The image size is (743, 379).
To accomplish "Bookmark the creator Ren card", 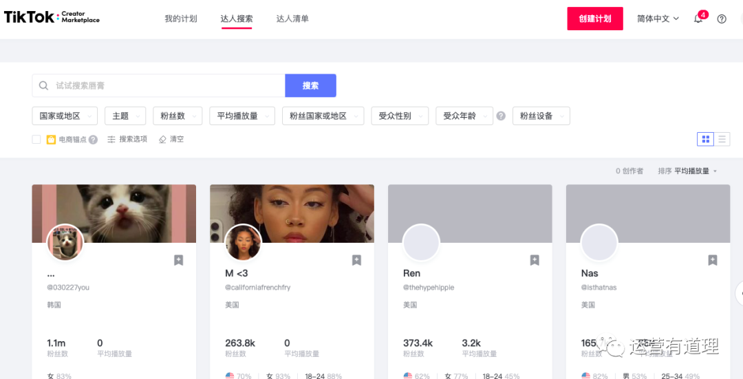I will point(535,260).
